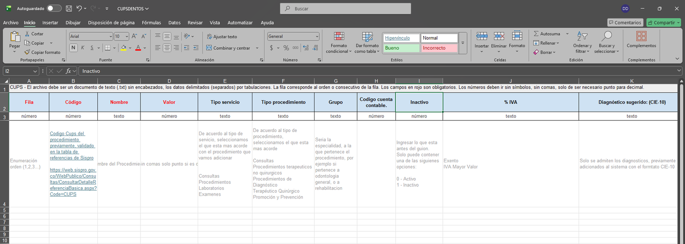Toggle underline (S) formatting
Screen dimensions: 685x244
[x=92, y=47]
